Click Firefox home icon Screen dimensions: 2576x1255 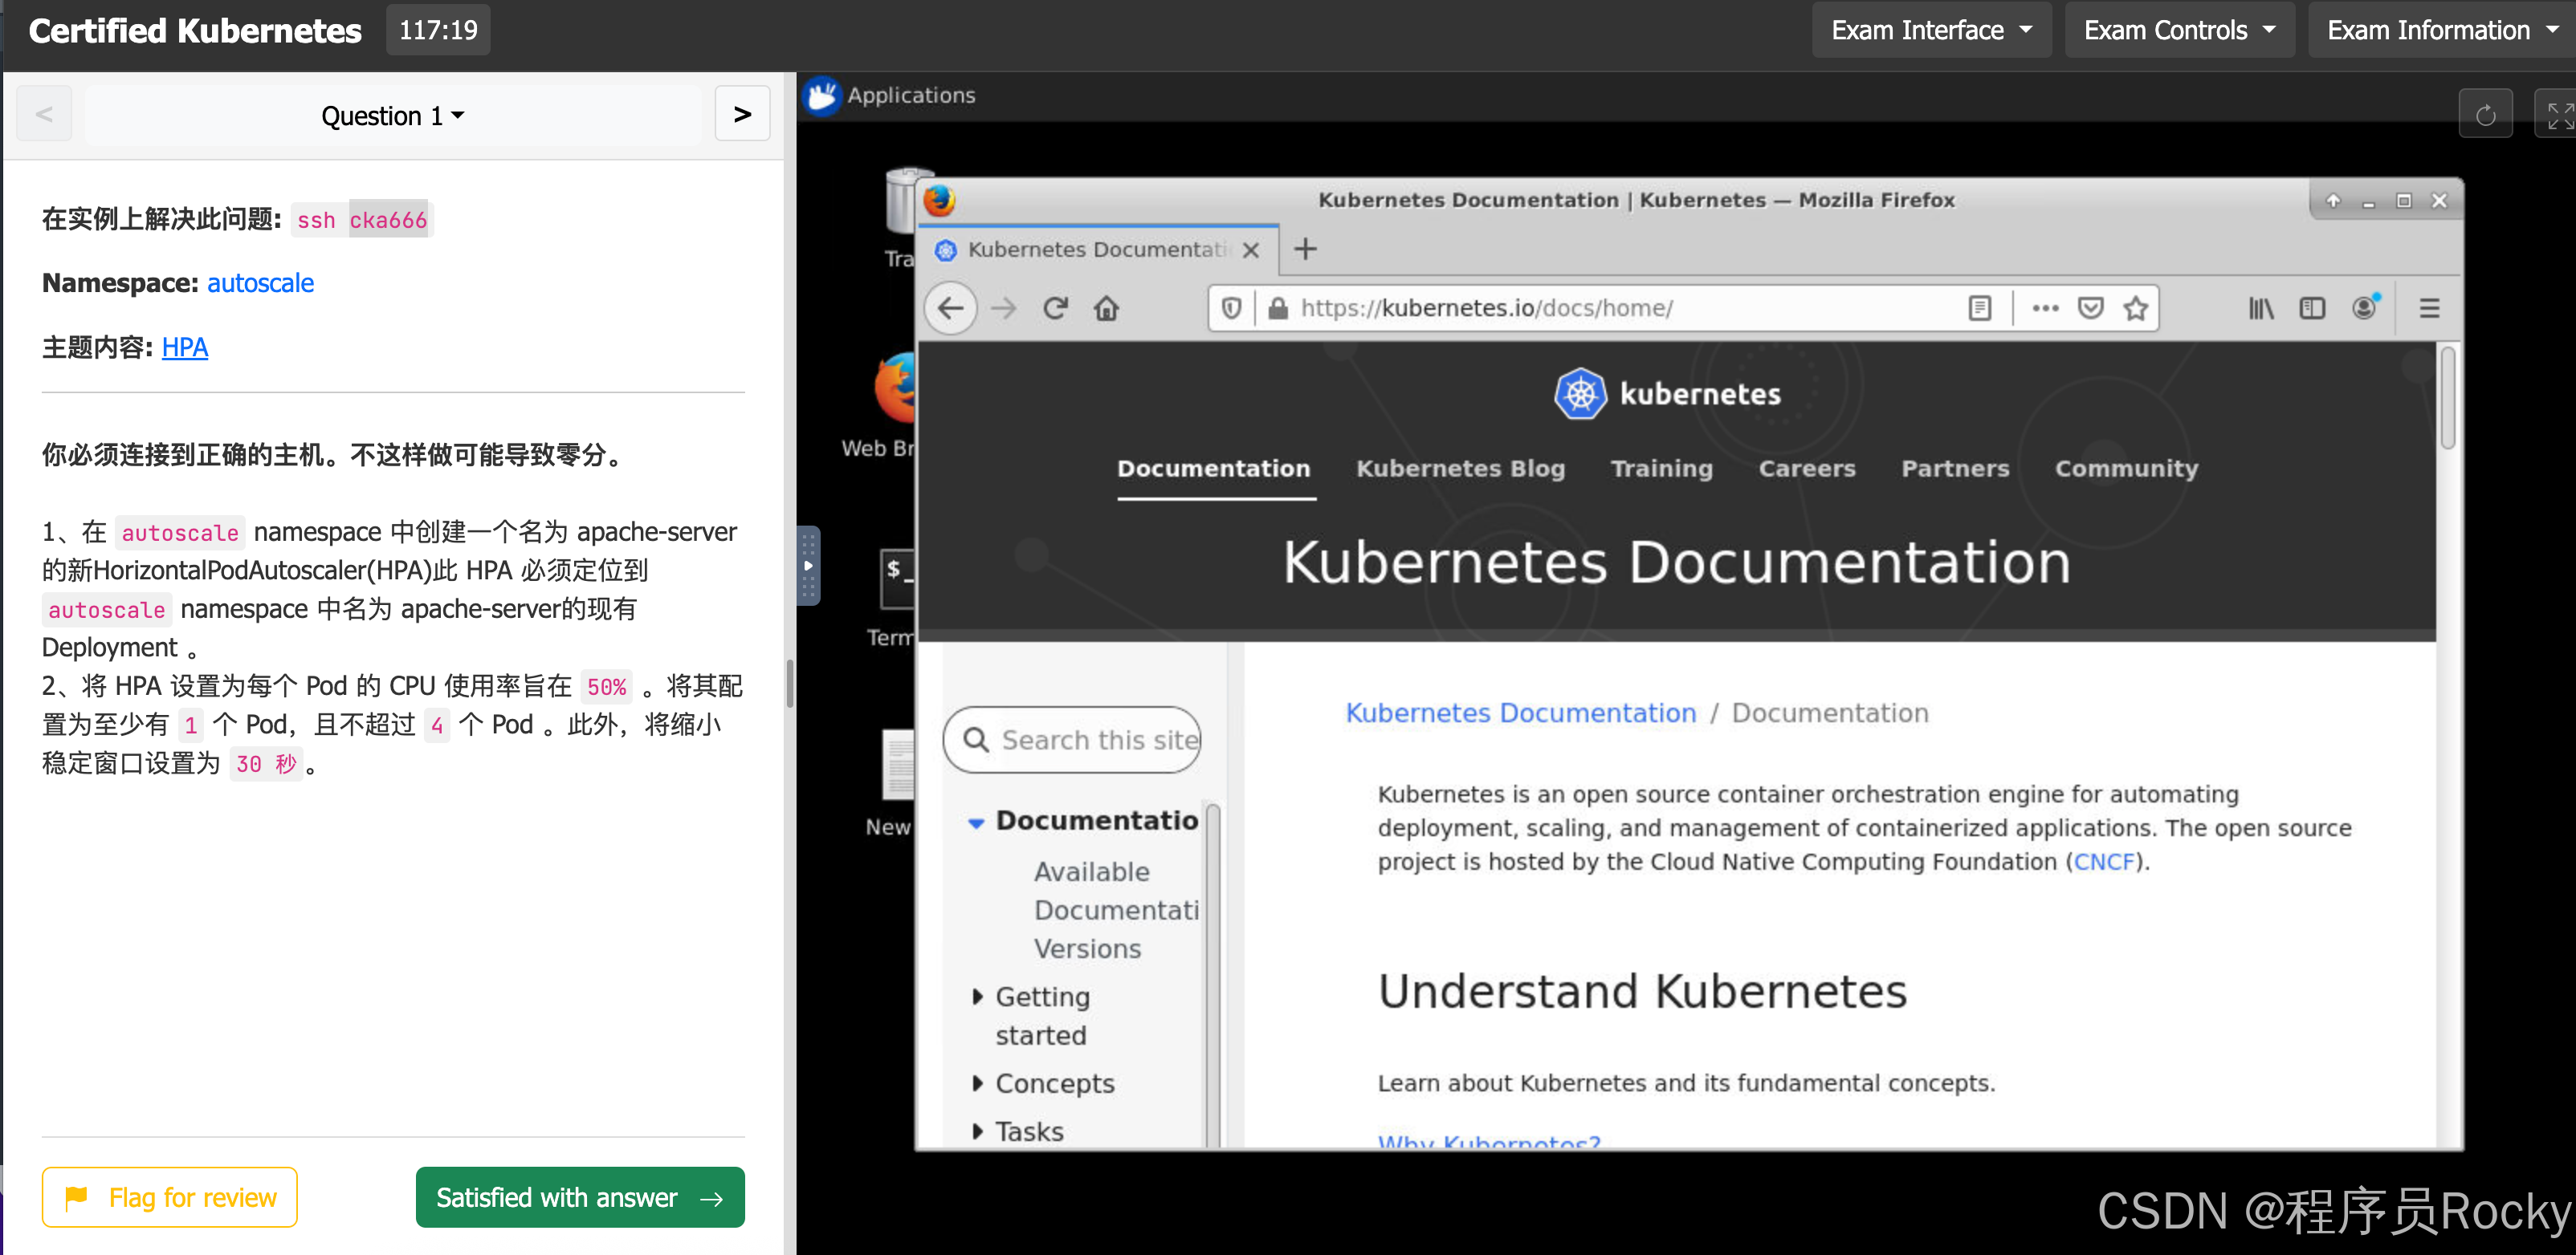click(1106, 308)
